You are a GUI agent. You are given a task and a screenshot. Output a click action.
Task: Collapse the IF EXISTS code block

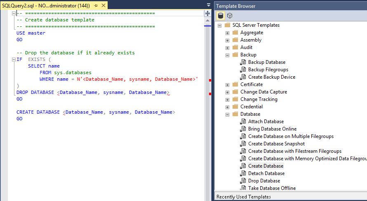(x=14, y=59)
